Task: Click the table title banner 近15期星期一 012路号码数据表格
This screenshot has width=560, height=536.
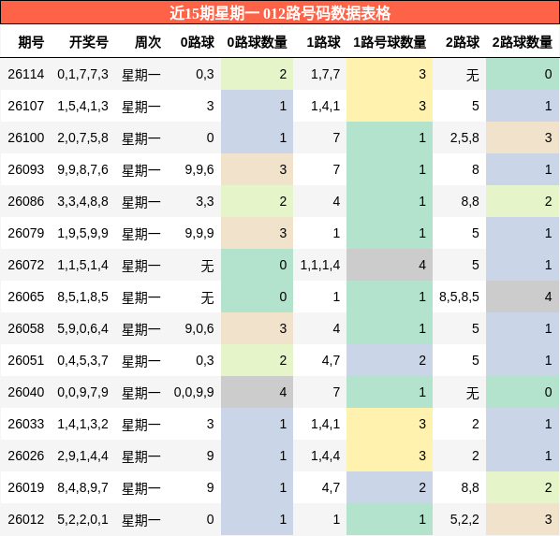Action: [280, 13]
